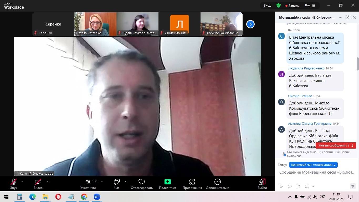Capture a screenshot from the chat toolbar
The width and height of the screenshot is (359, 202).
pyautogui.click(x=307, y=186)
